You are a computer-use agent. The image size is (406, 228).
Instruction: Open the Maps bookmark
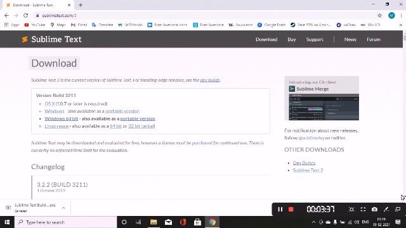point(58,25)
